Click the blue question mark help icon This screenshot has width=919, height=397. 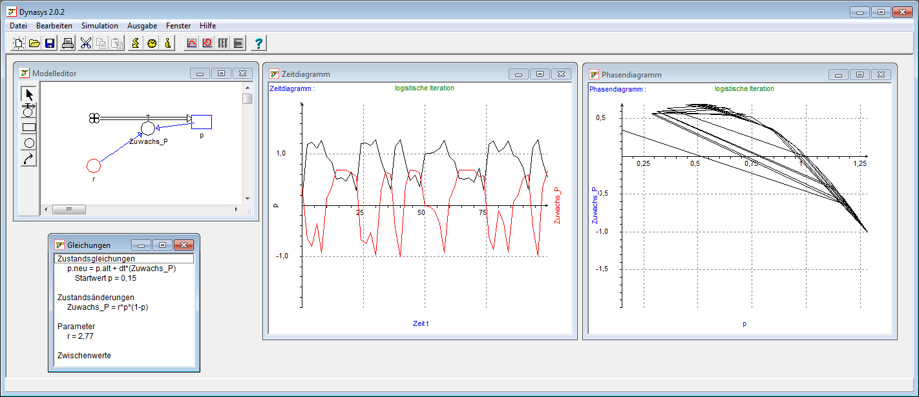coord(259,43)
